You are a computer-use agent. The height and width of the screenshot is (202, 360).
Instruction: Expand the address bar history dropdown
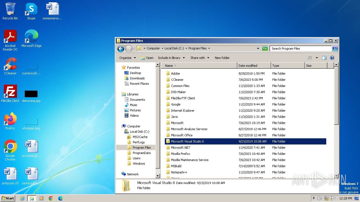pos(258,49)
